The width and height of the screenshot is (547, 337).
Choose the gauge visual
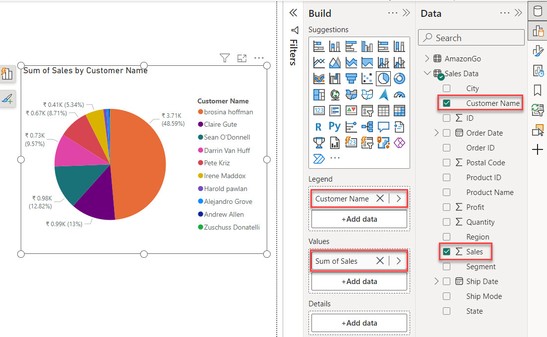pos(398,94)
